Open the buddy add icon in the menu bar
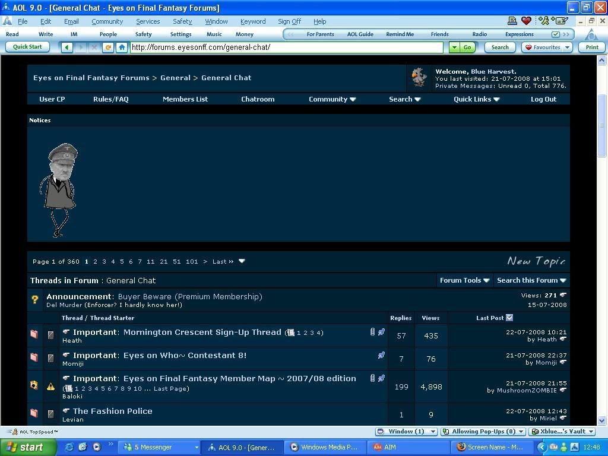This screenshot has height=456, width=608. tap(543, 21)
